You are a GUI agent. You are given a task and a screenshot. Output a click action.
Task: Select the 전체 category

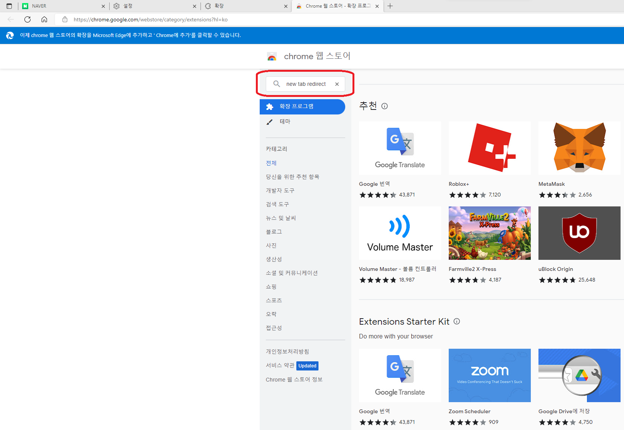pos(271,163)
